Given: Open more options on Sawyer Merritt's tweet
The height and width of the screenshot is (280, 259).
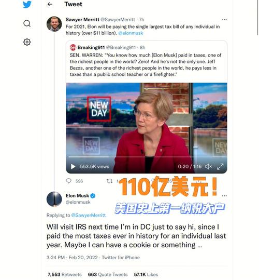Looking at the screenshot, I should point(224,20).
